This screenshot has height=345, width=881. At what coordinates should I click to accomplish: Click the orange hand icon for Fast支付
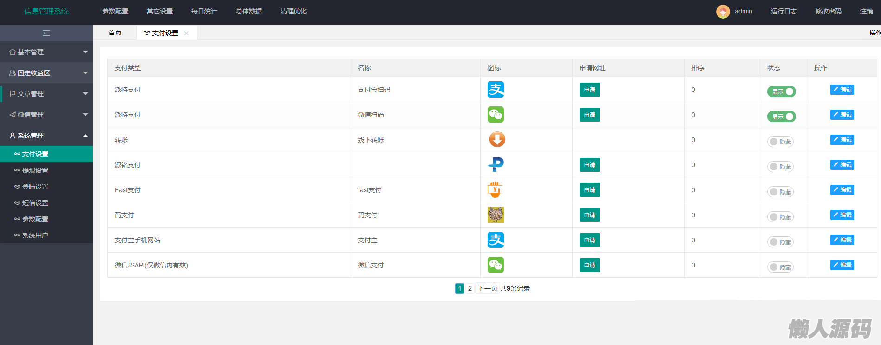pos(495,190)
